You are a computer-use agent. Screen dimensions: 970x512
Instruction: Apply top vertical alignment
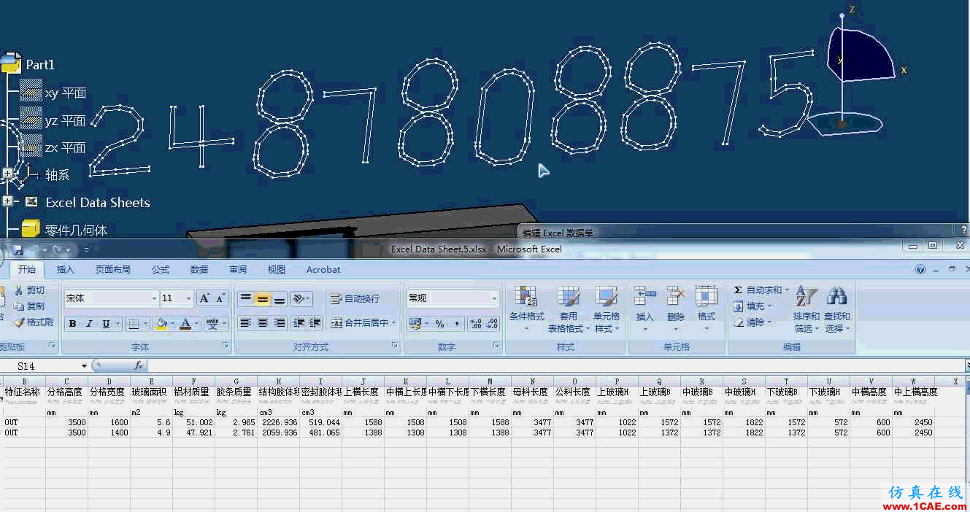(246, 298)
